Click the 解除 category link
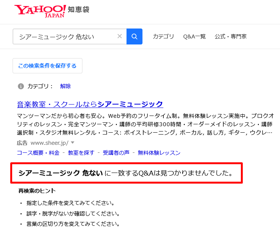 (65, 86)
